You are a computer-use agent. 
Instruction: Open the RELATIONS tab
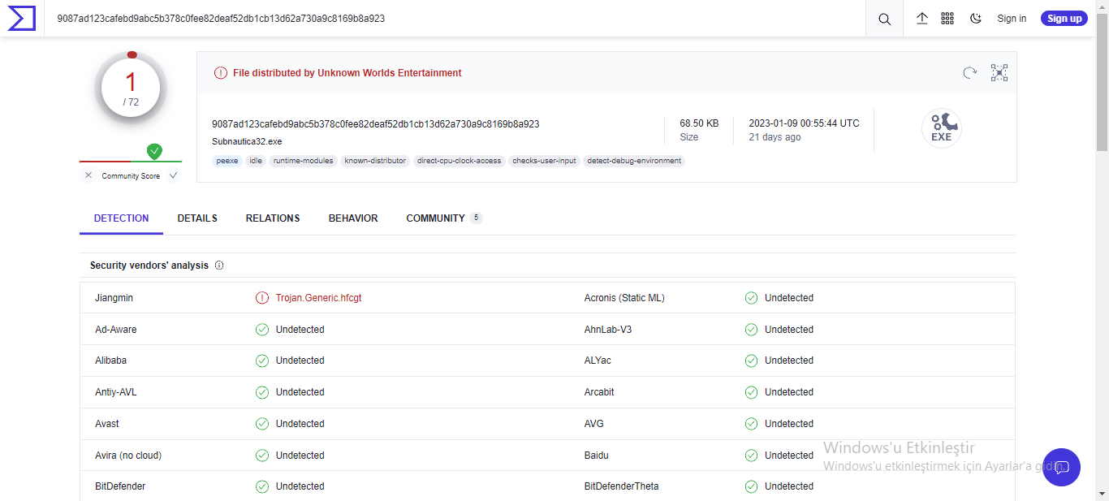click(x=273, y=218)
